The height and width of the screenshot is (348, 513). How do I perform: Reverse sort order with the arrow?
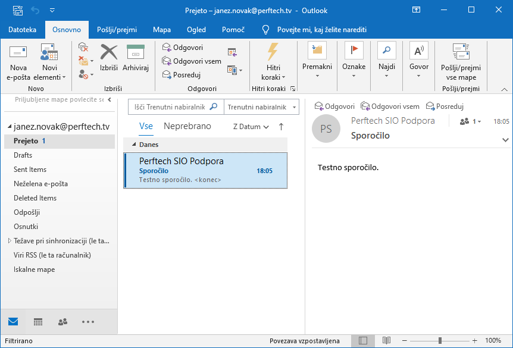(281, 127)
